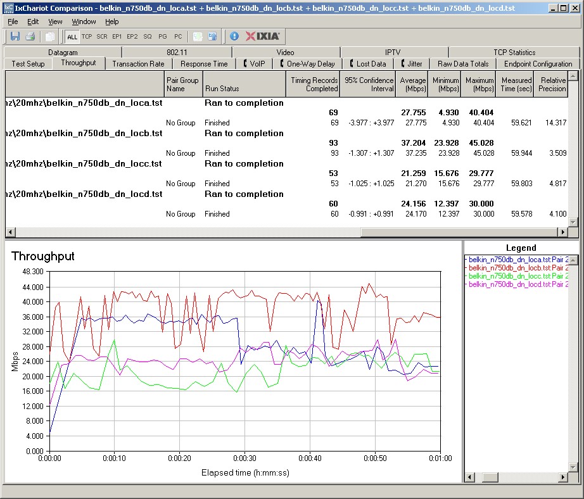Switch to the Endpoint Configuration tab
Viewport: 584px width, 499px height.
tap(538, 64)
